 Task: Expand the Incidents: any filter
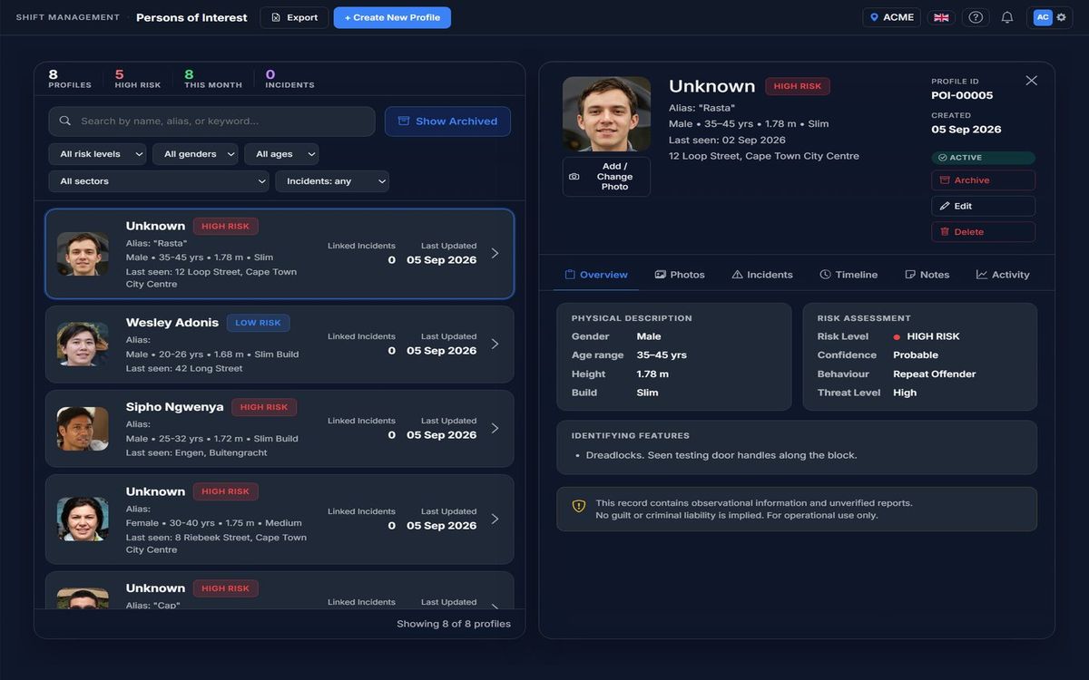tap(332, 181)
